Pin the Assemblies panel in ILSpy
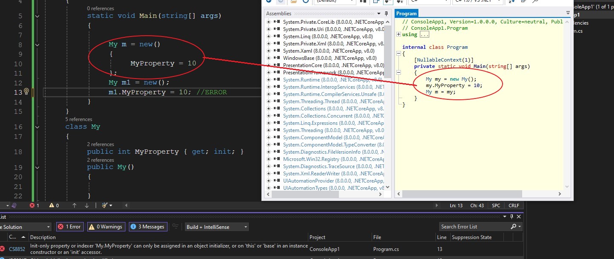 point(386,13)
